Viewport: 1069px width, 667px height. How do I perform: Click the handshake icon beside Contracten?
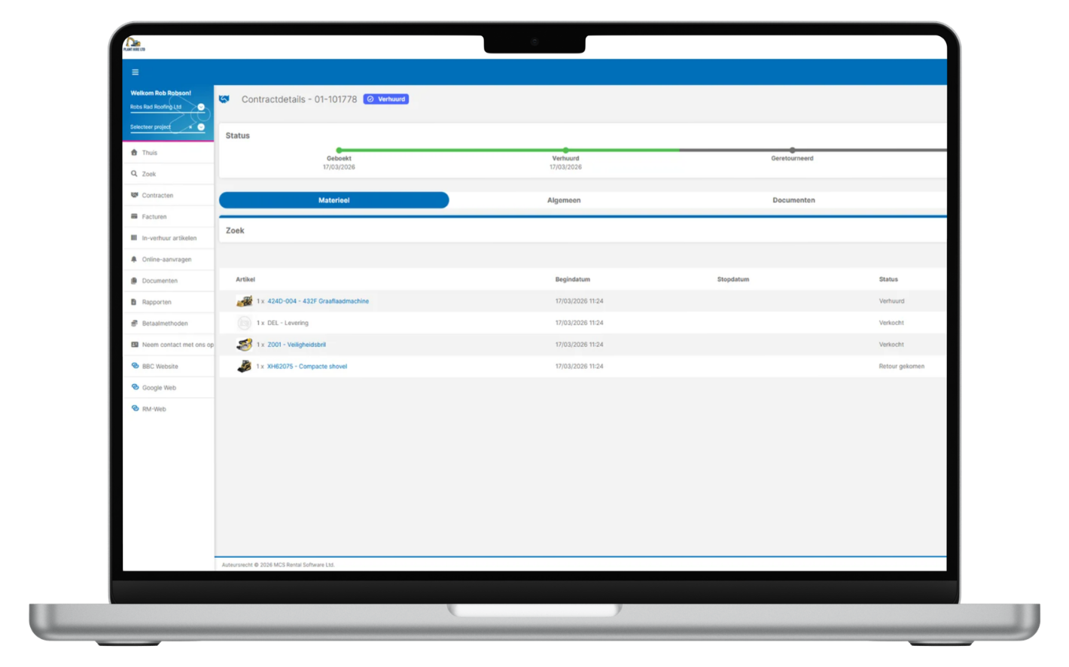134,195
